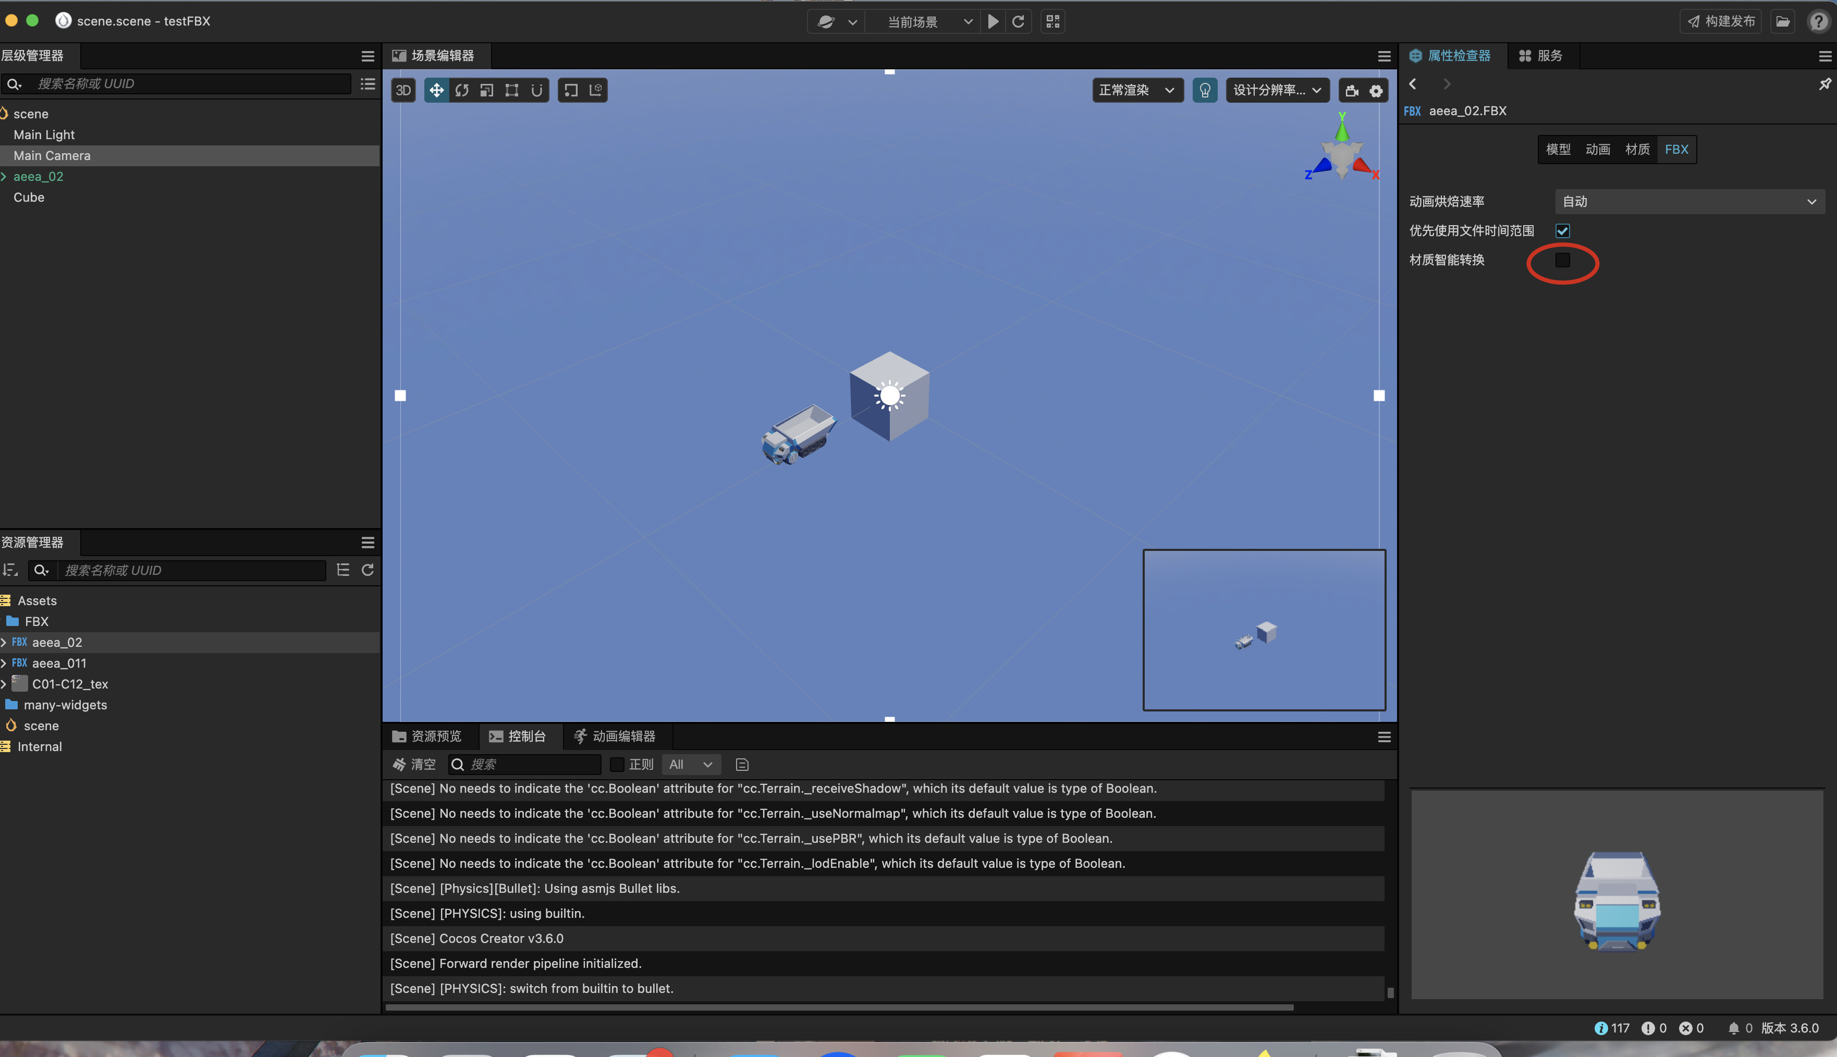The image size is (1837, 1057).
Task: Toggle 3D view mode button
Action: point(403,90)
